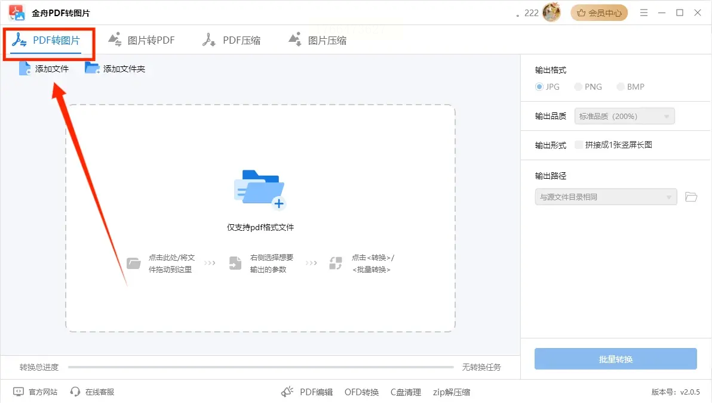The image size is (712, 403).
Task: Click the 官方网站 monitor icon
Action: pyautogui.click(x=18, y=392)
